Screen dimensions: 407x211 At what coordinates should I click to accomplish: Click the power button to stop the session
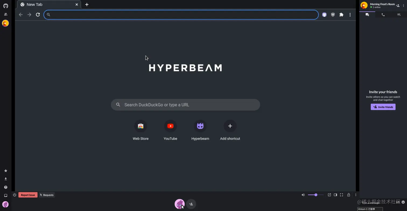point(15,195)
